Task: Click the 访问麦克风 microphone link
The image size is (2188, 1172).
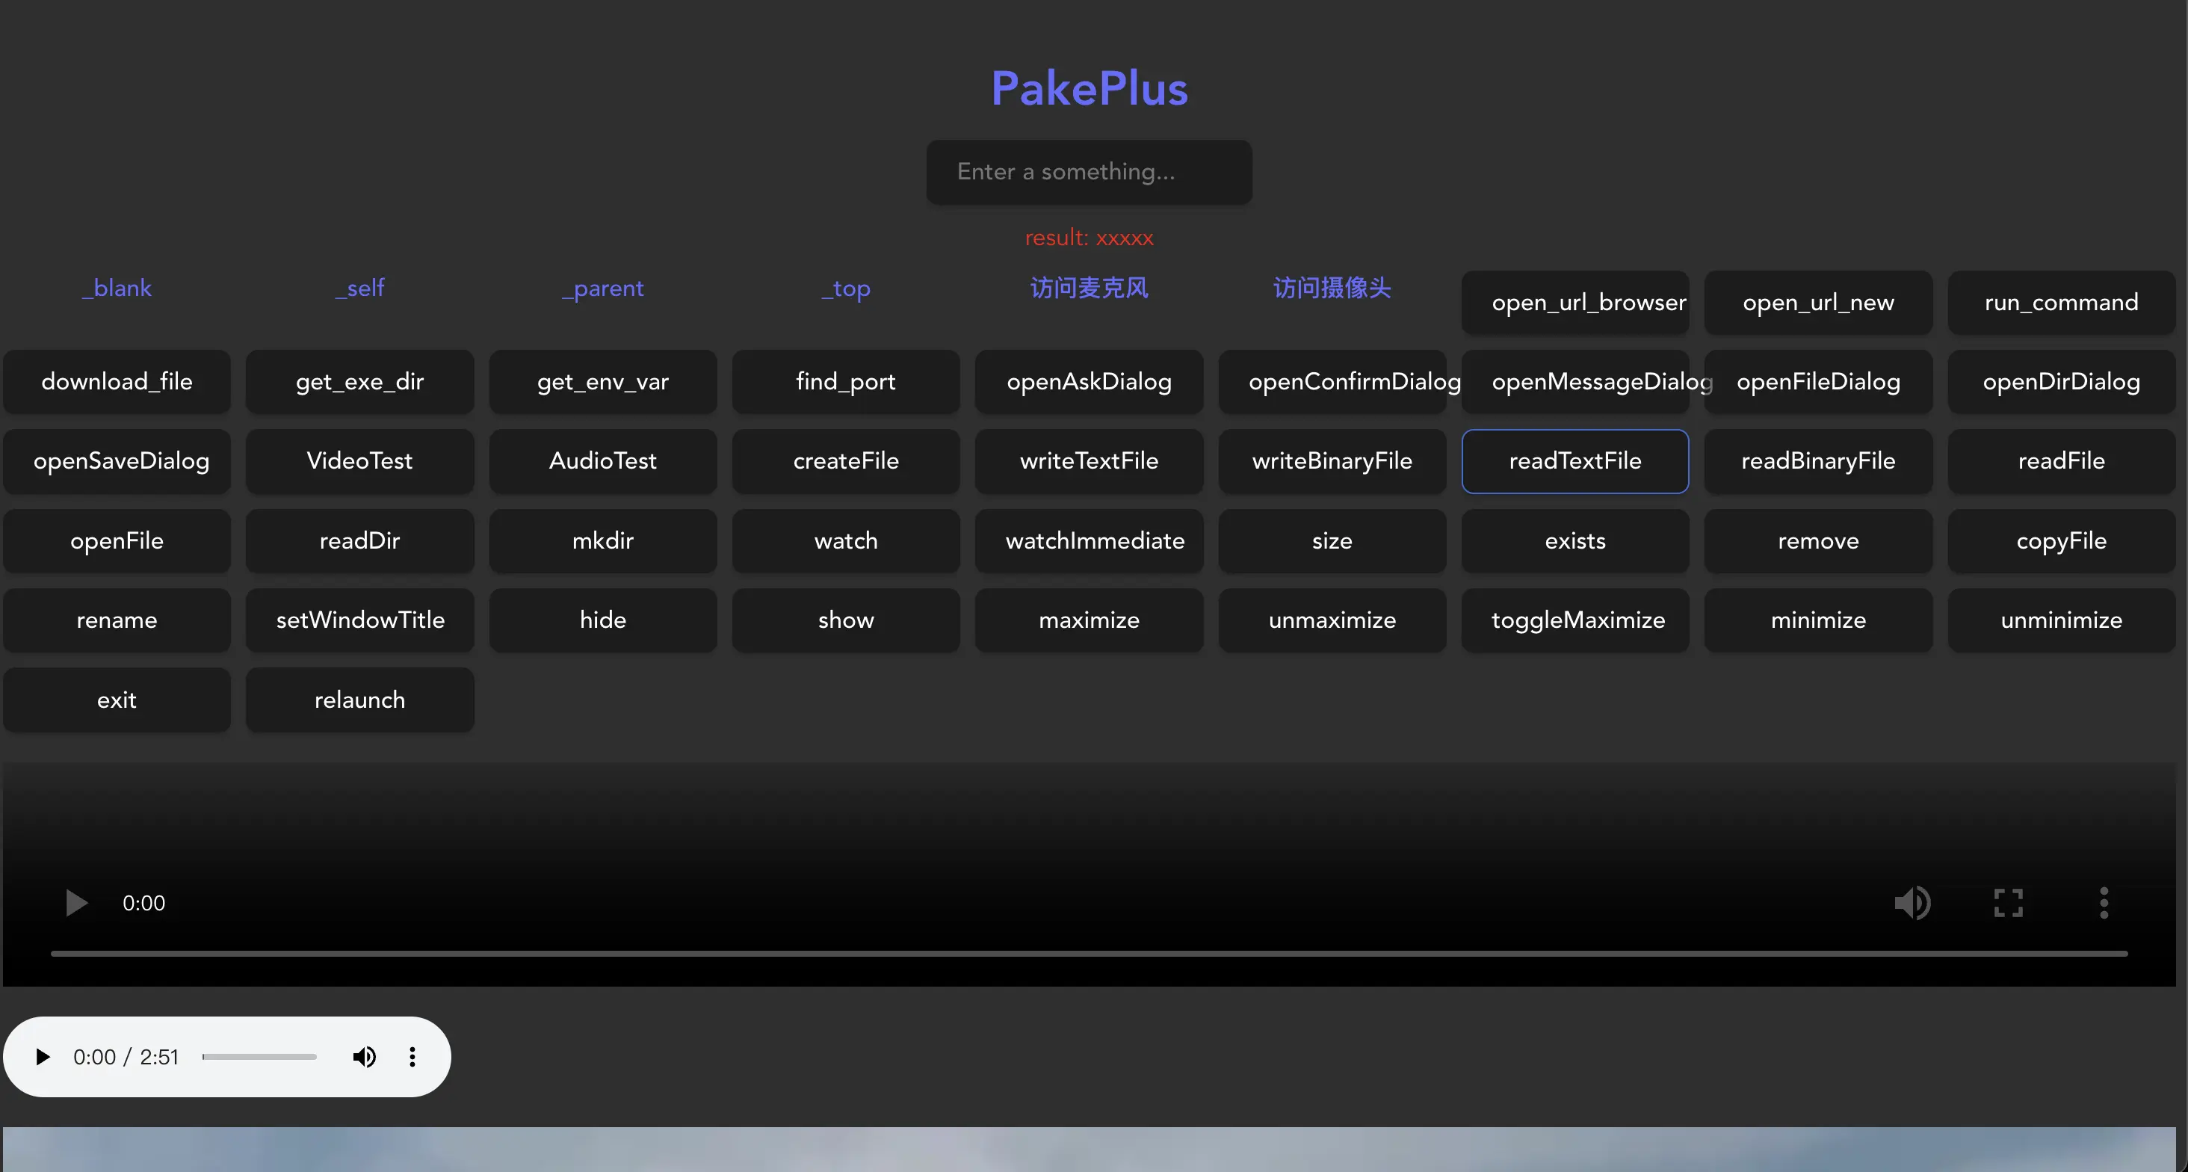Action: tap(1089, 288)
